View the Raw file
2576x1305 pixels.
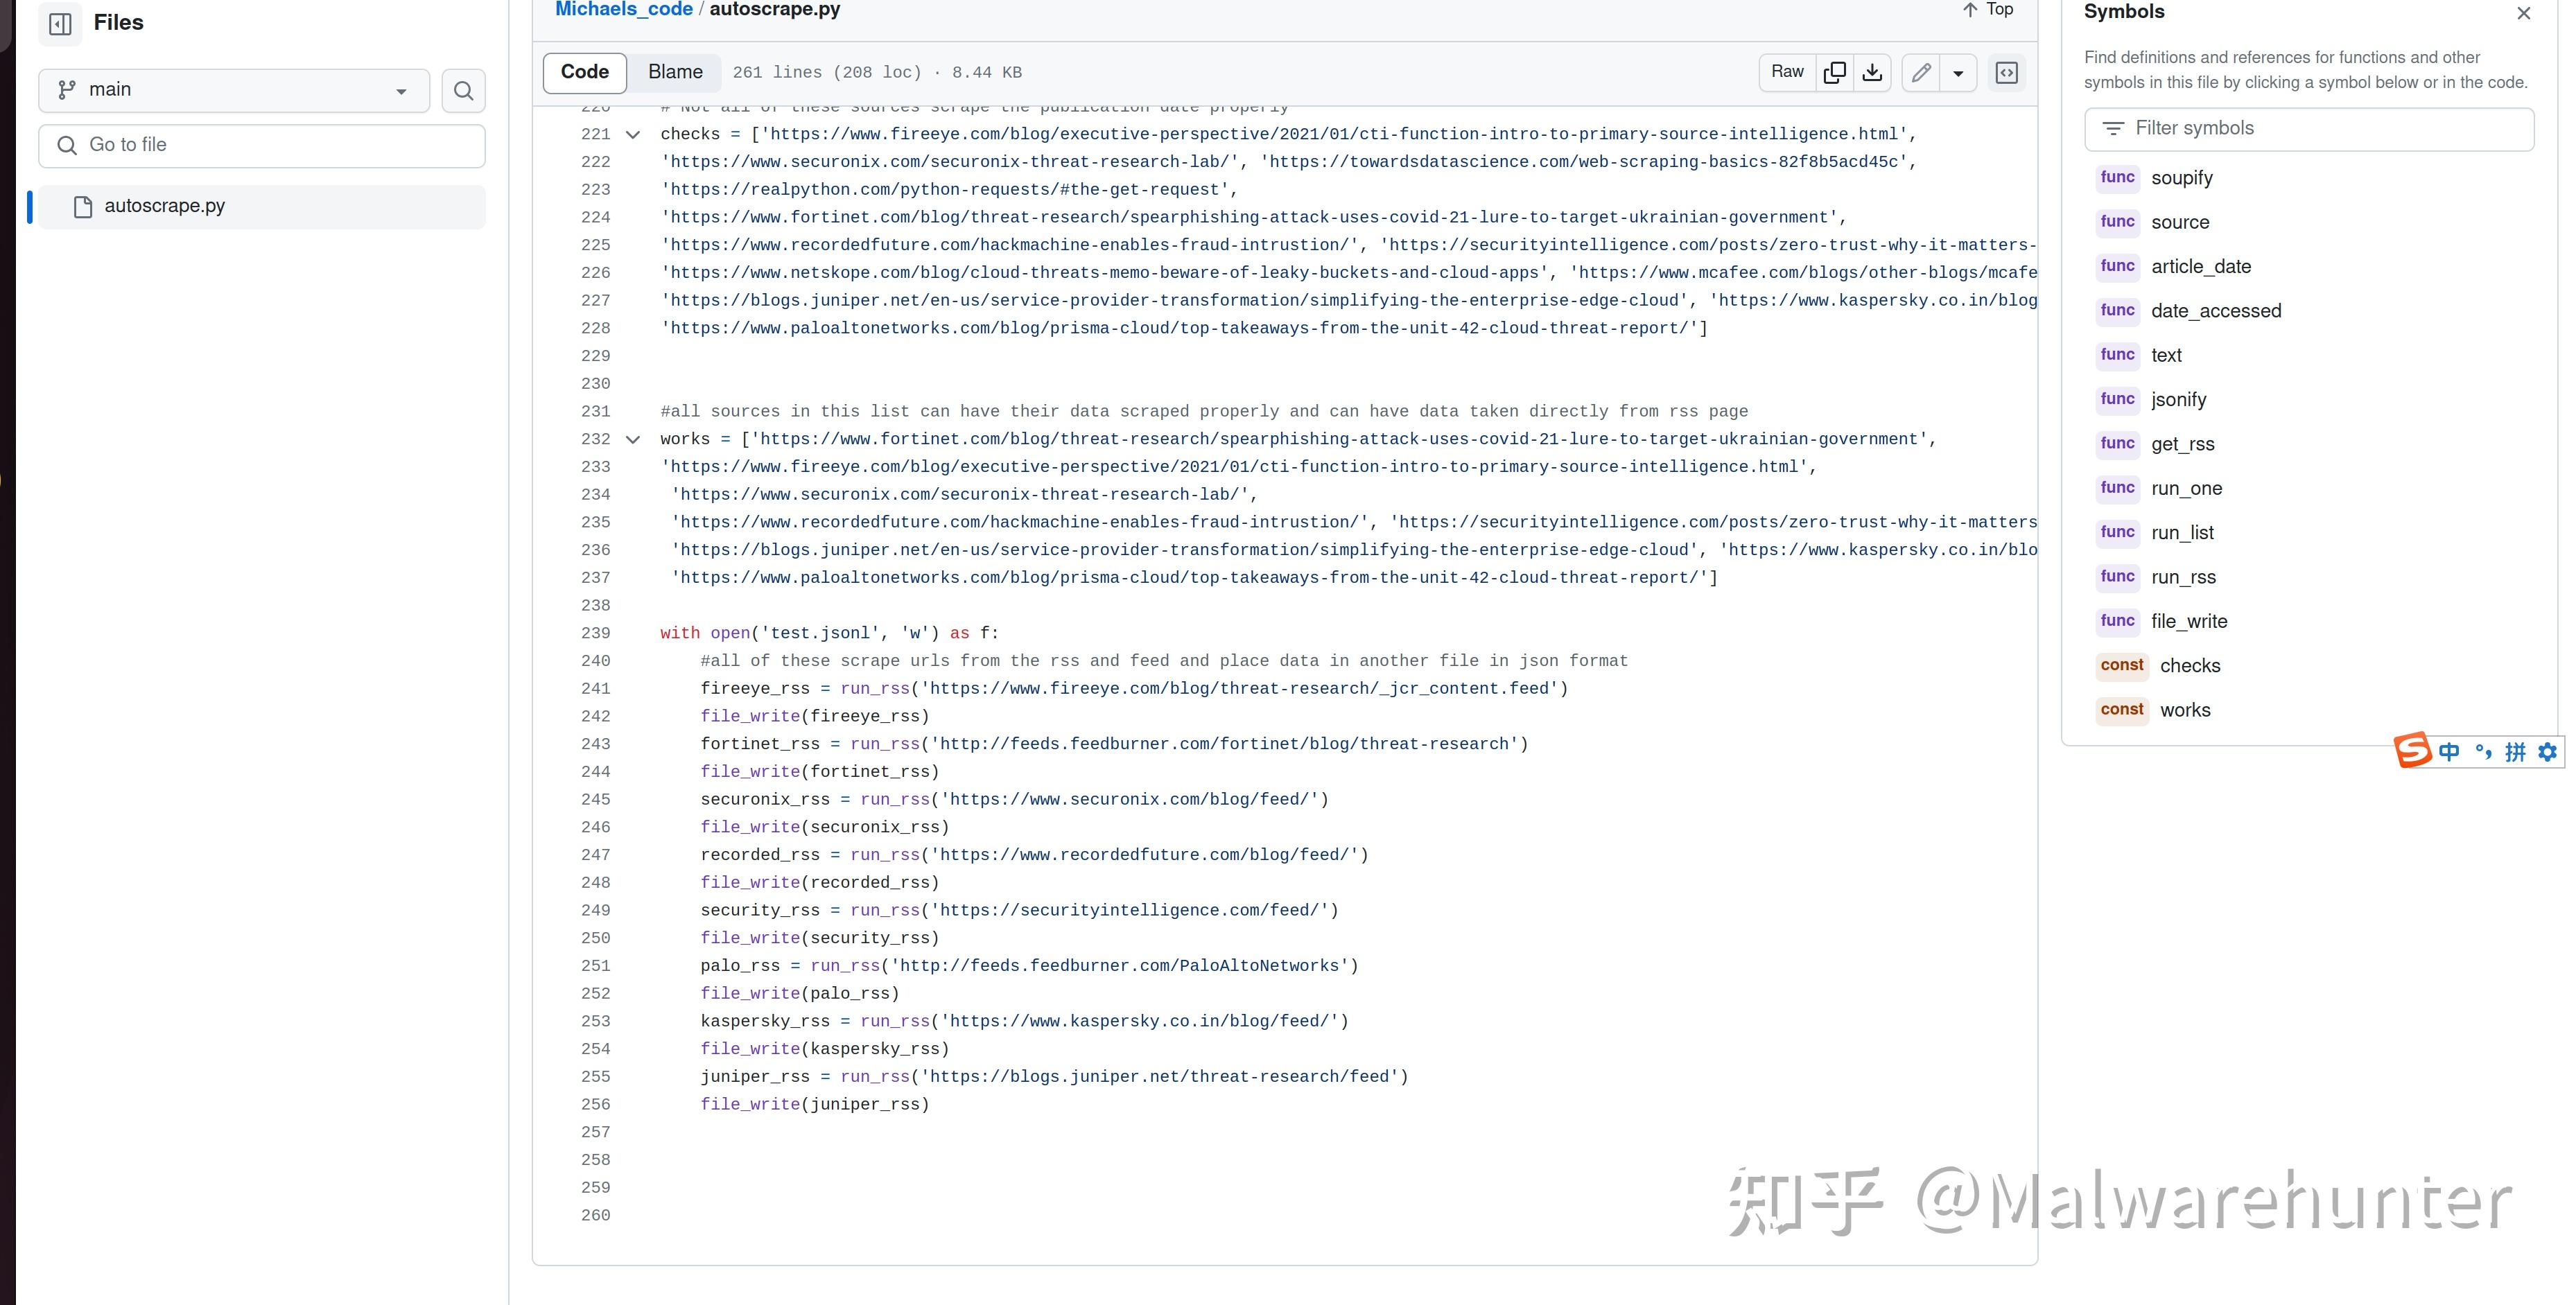(x=1787, y=72)
